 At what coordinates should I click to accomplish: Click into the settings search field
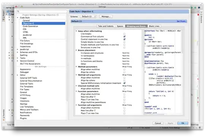(42, 11)
